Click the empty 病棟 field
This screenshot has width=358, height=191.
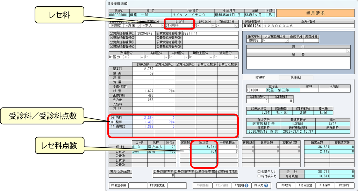click(309, 90)
